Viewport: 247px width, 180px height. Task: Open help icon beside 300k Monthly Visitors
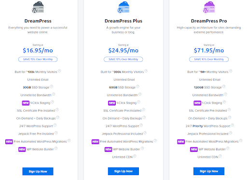click(x=146, y=71)
